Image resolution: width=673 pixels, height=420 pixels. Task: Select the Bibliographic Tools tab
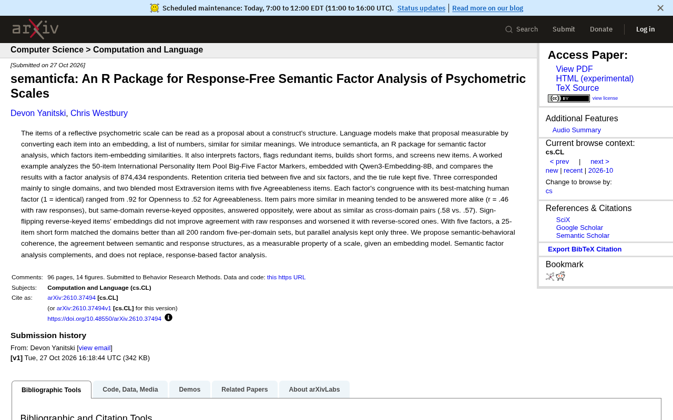click(52, 390)
